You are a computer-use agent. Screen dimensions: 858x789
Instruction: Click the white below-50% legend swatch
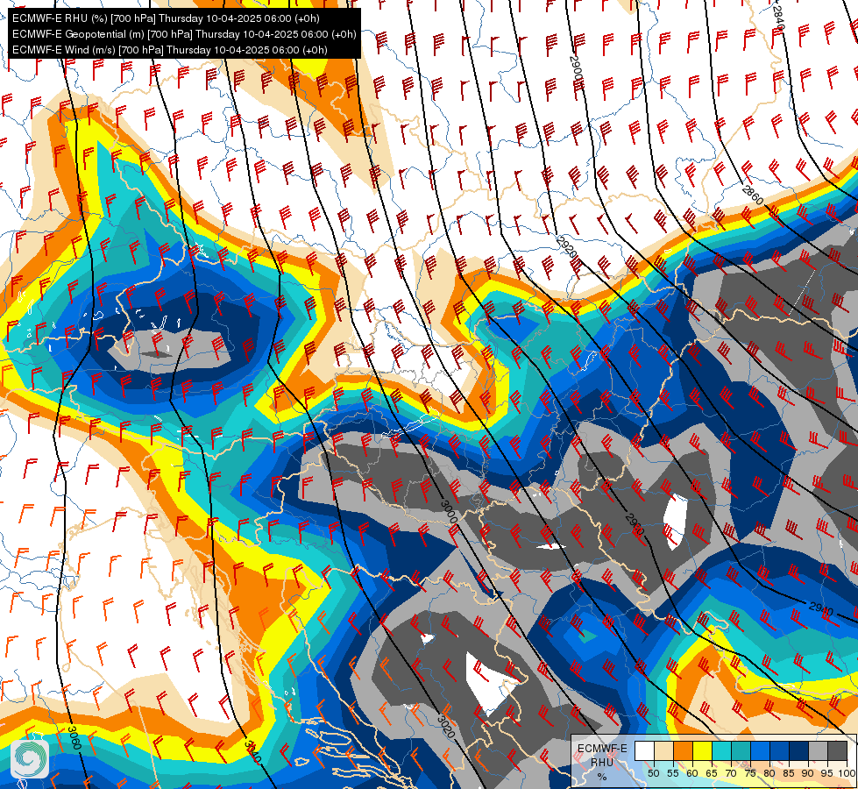[x=644, y=751]
